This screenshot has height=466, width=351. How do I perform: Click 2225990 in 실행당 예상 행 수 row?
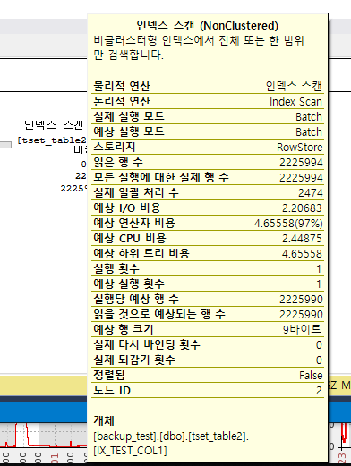click(301, 300)
